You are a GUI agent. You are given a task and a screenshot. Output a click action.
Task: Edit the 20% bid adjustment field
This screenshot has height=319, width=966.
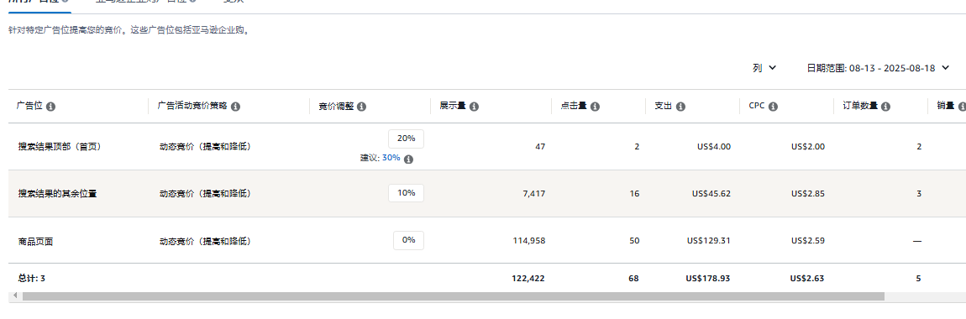tap(406, 139)
